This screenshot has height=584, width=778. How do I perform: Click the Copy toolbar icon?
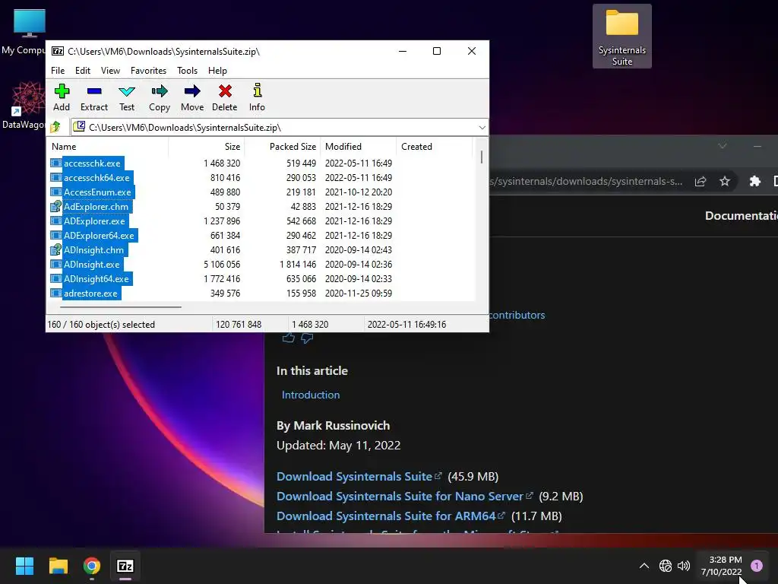pyautogui.click(x=160, y=97)
